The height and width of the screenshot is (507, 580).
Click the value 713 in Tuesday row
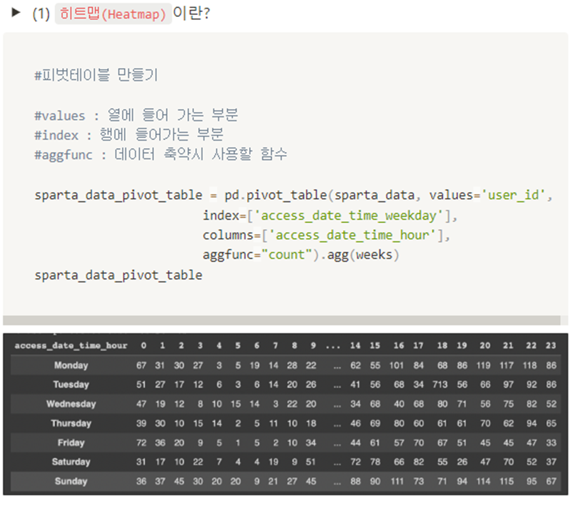pos(440,384)
